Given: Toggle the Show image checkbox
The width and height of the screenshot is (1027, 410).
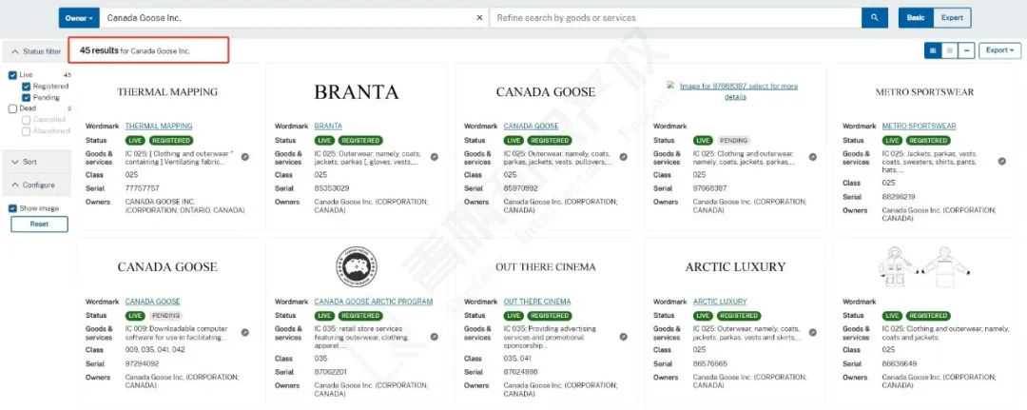Looking at the screenshot, I should point(12,208).
